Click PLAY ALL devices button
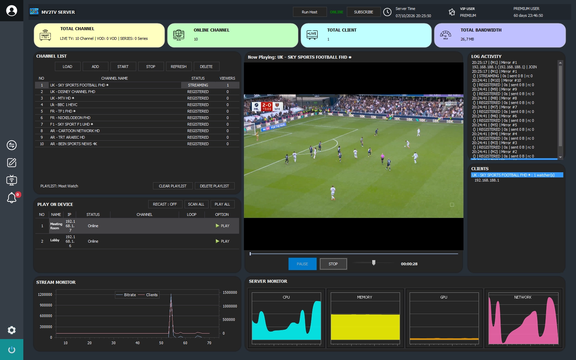 (x=222, y=204)
